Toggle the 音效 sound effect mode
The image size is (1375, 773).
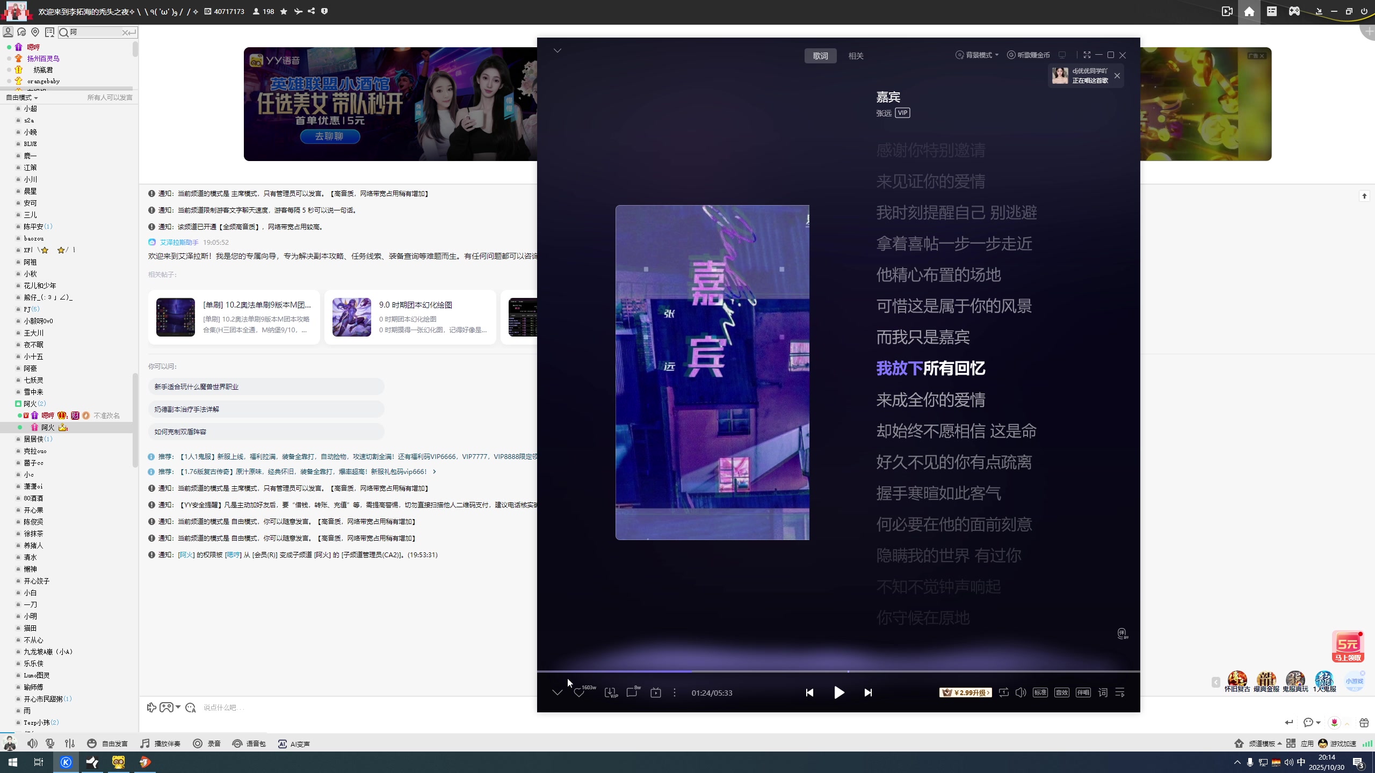tap(1061, 692)
